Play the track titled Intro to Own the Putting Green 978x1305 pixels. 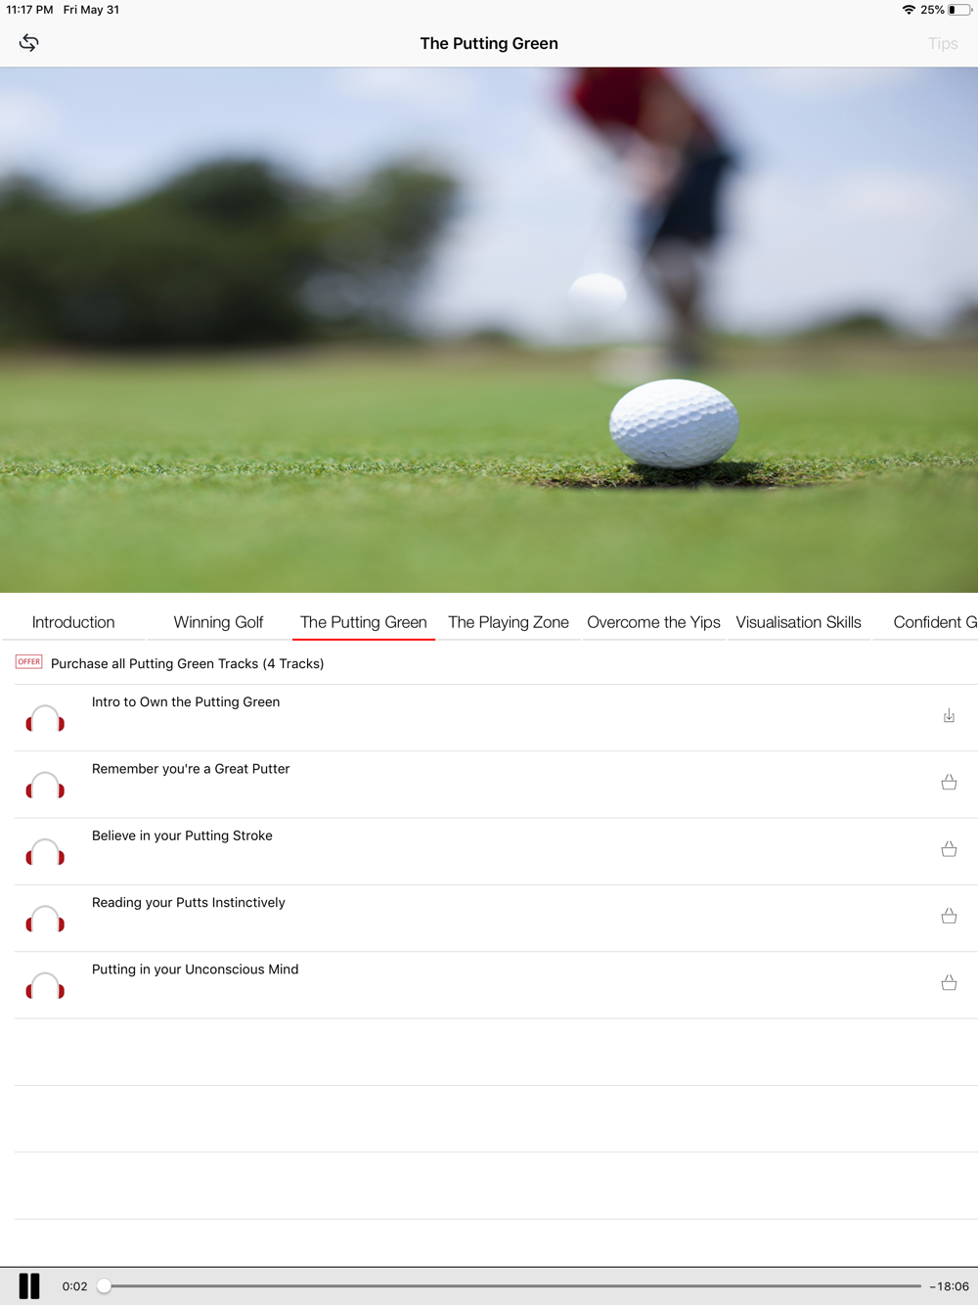(x=186, y=702)
